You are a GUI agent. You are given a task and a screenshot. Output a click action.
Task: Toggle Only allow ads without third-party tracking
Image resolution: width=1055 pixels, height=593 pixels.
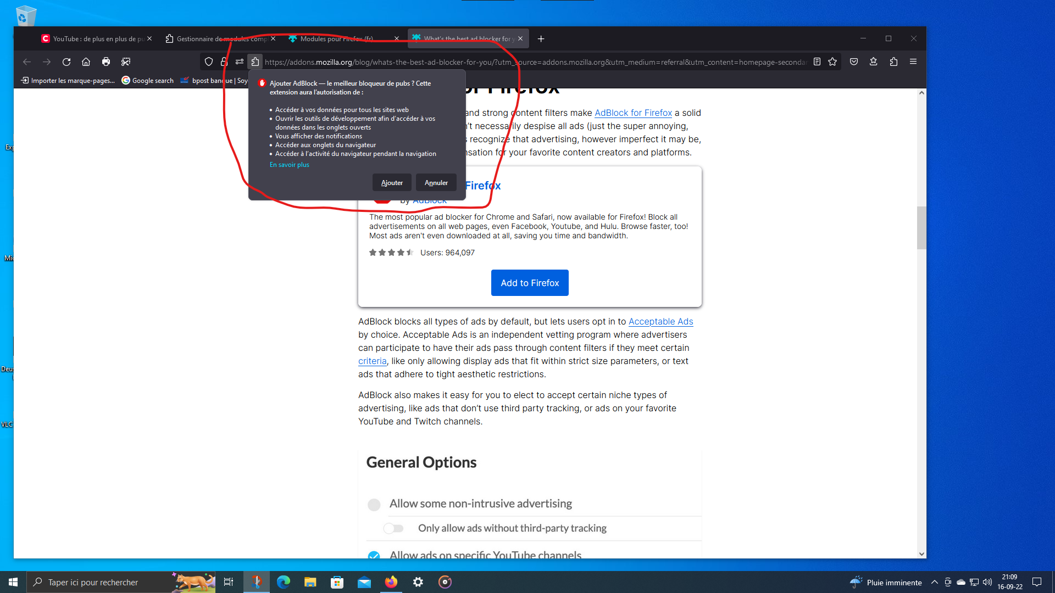pos(393,528)
